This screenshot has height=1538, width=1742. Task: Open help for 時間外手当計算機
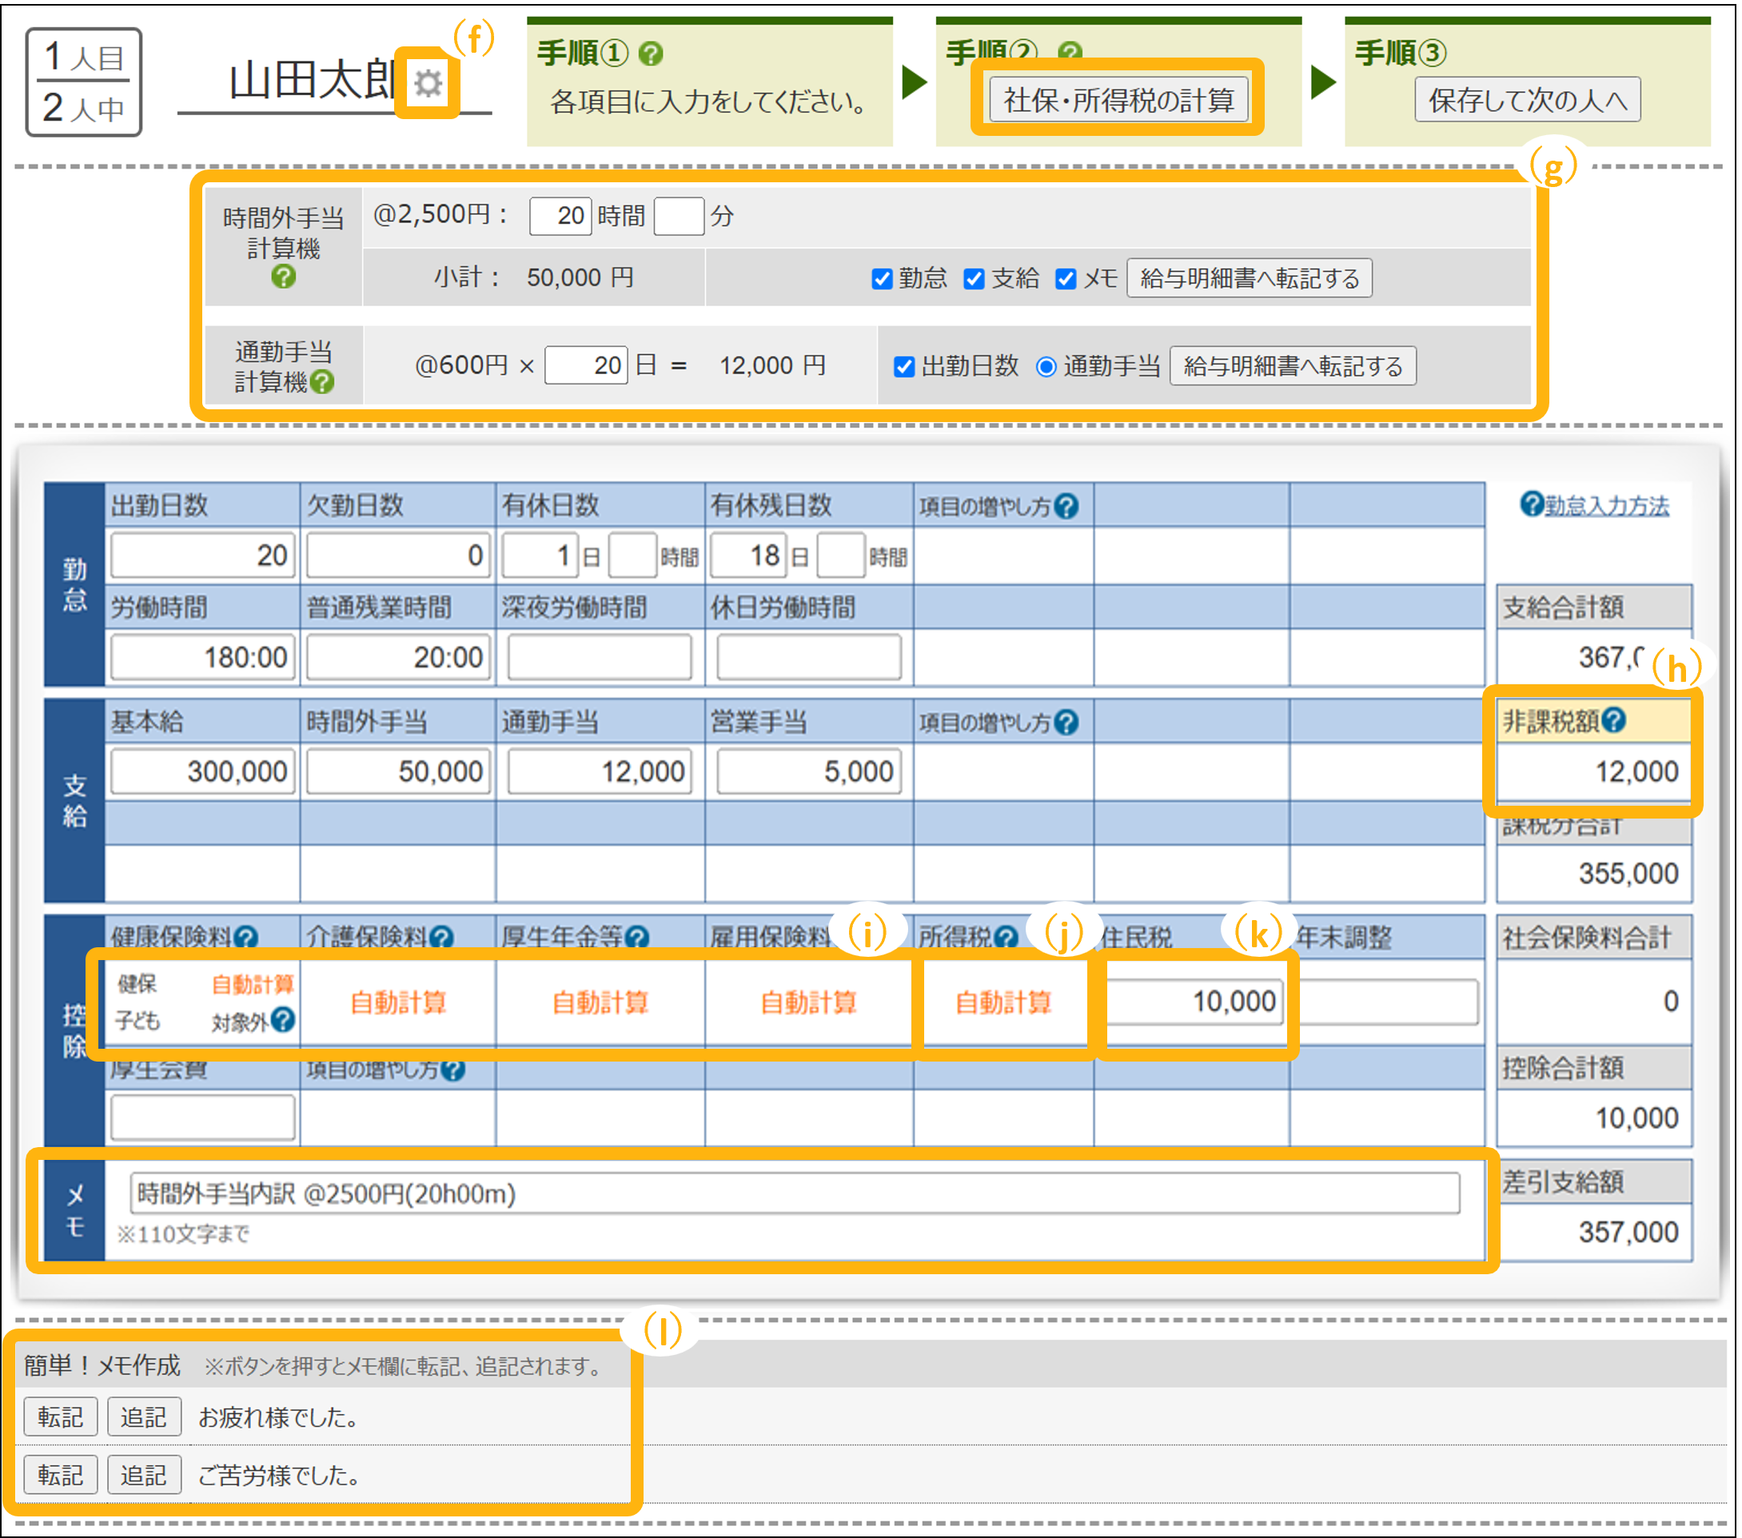283,277
